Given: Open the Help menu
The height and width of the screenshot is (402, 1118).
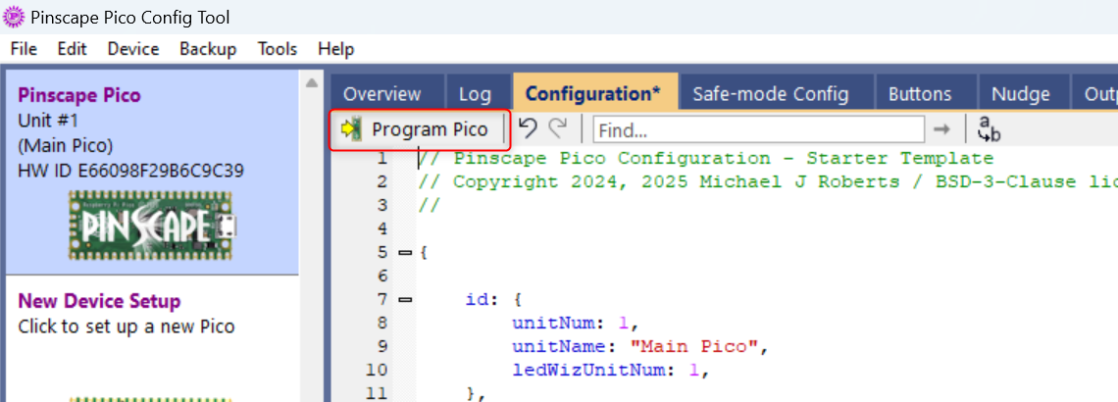Looking at the screenshot, I should coord(335,49).
